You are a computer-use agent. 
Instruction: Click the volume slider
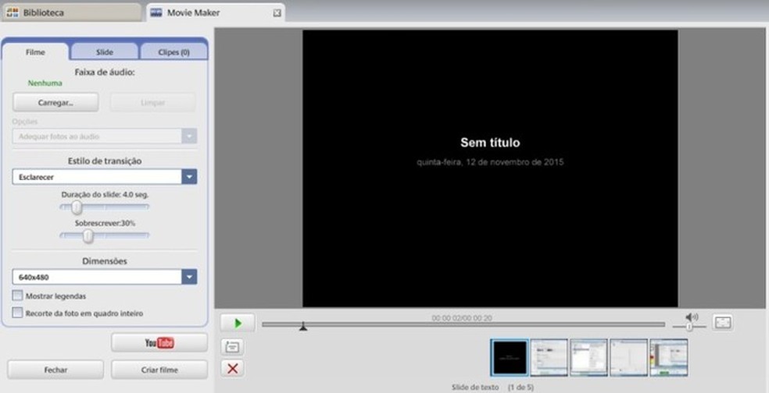689,327
